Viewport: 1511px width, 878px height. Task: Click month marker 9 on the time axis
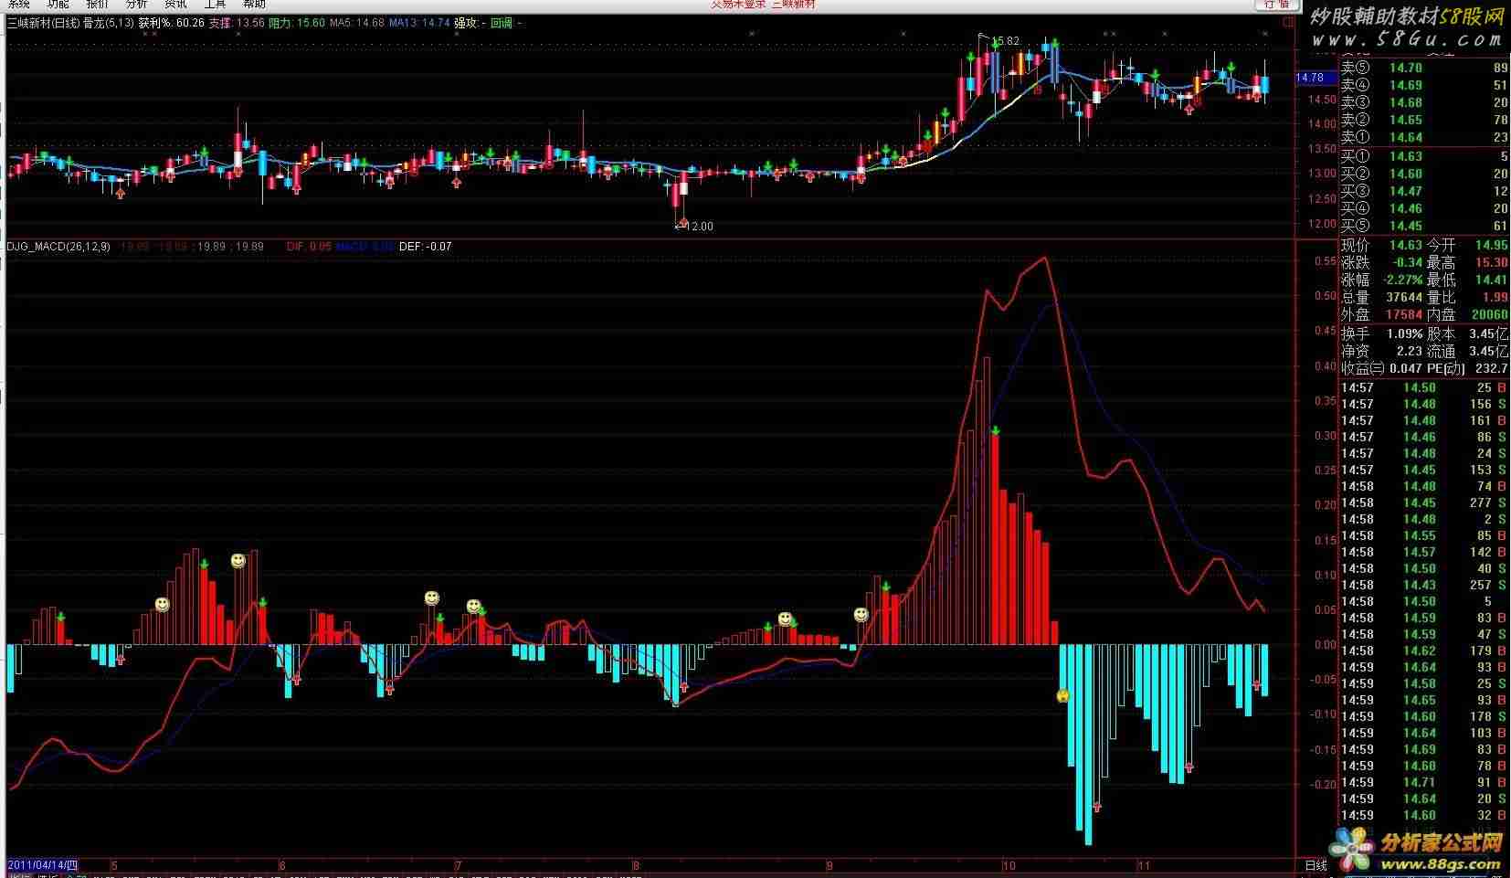click(829, 865)
